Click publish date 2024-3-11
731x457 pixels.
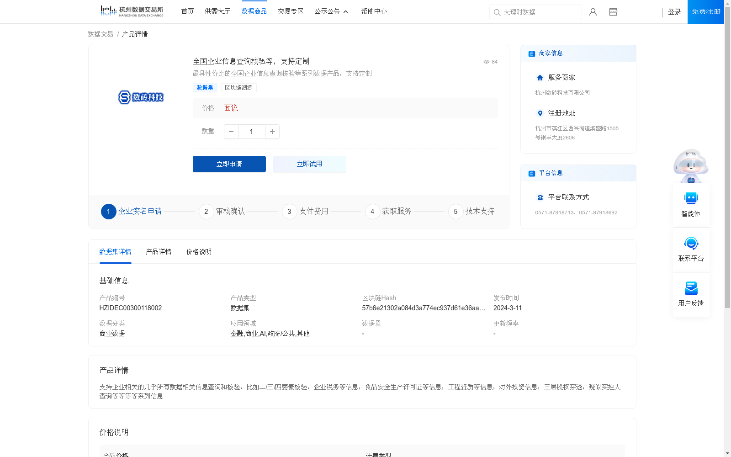point(508,308)
